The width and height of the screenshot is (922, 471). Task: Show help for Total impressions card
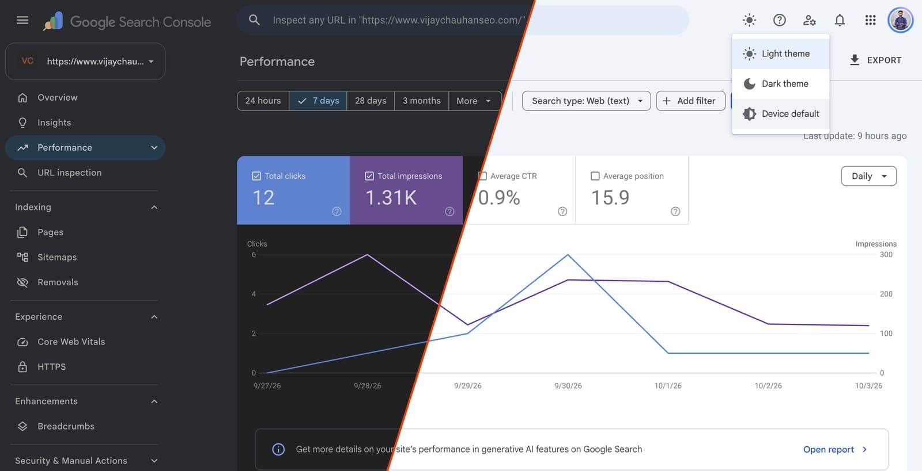point(449,212)
